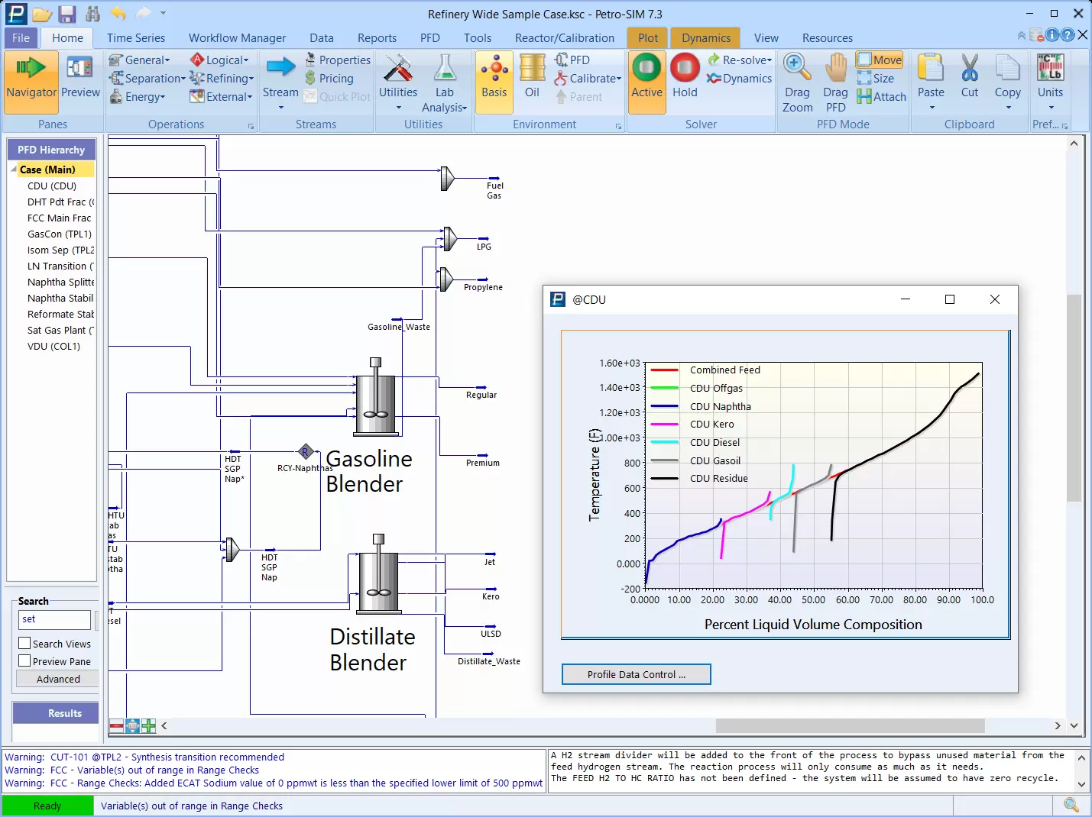
Task: Click the Dynamics solver icon
Action: click(714, 78)
